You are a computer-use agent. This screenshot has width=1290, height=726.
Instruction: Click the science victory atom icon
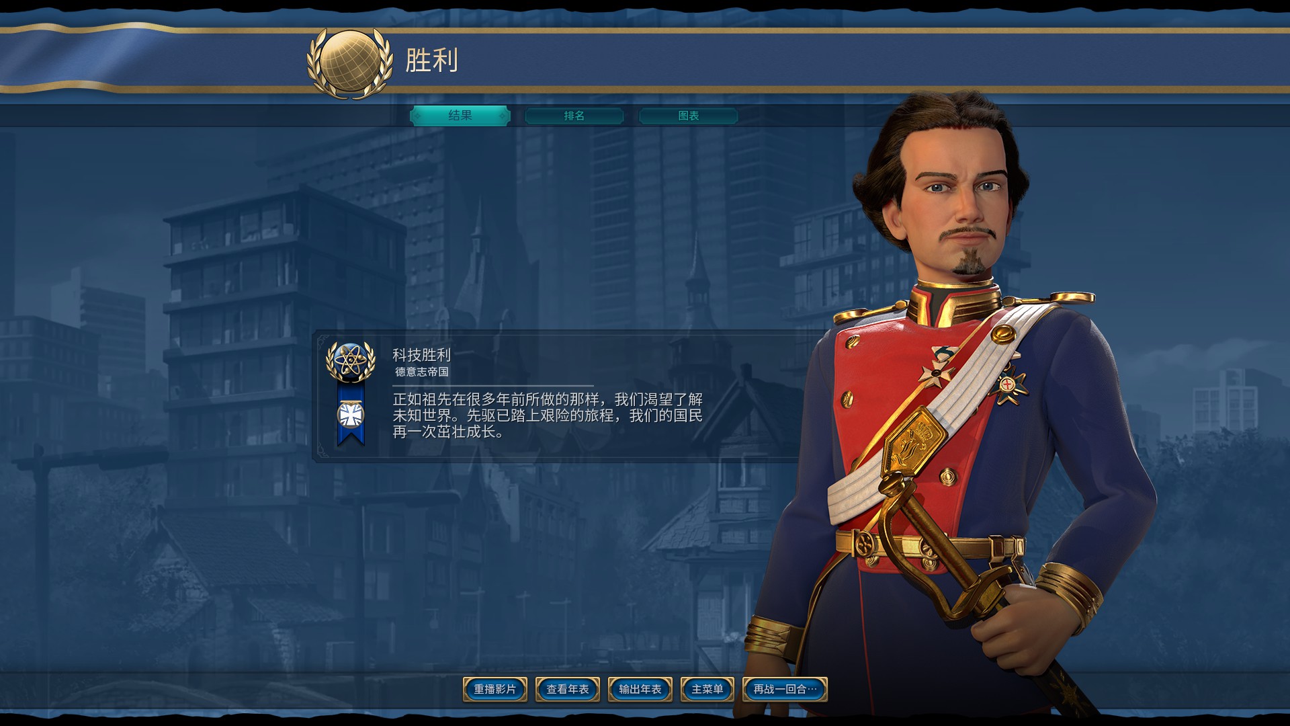(x=350, y=362)
